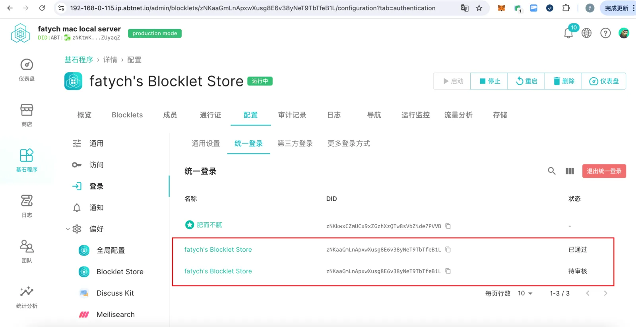
Task: Search the 统一登录 table
Action: pyautogui.click(x=552, y=171)
